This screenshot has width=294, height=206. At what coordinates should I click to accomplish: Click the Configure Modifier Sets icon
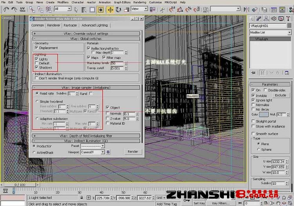287,73
